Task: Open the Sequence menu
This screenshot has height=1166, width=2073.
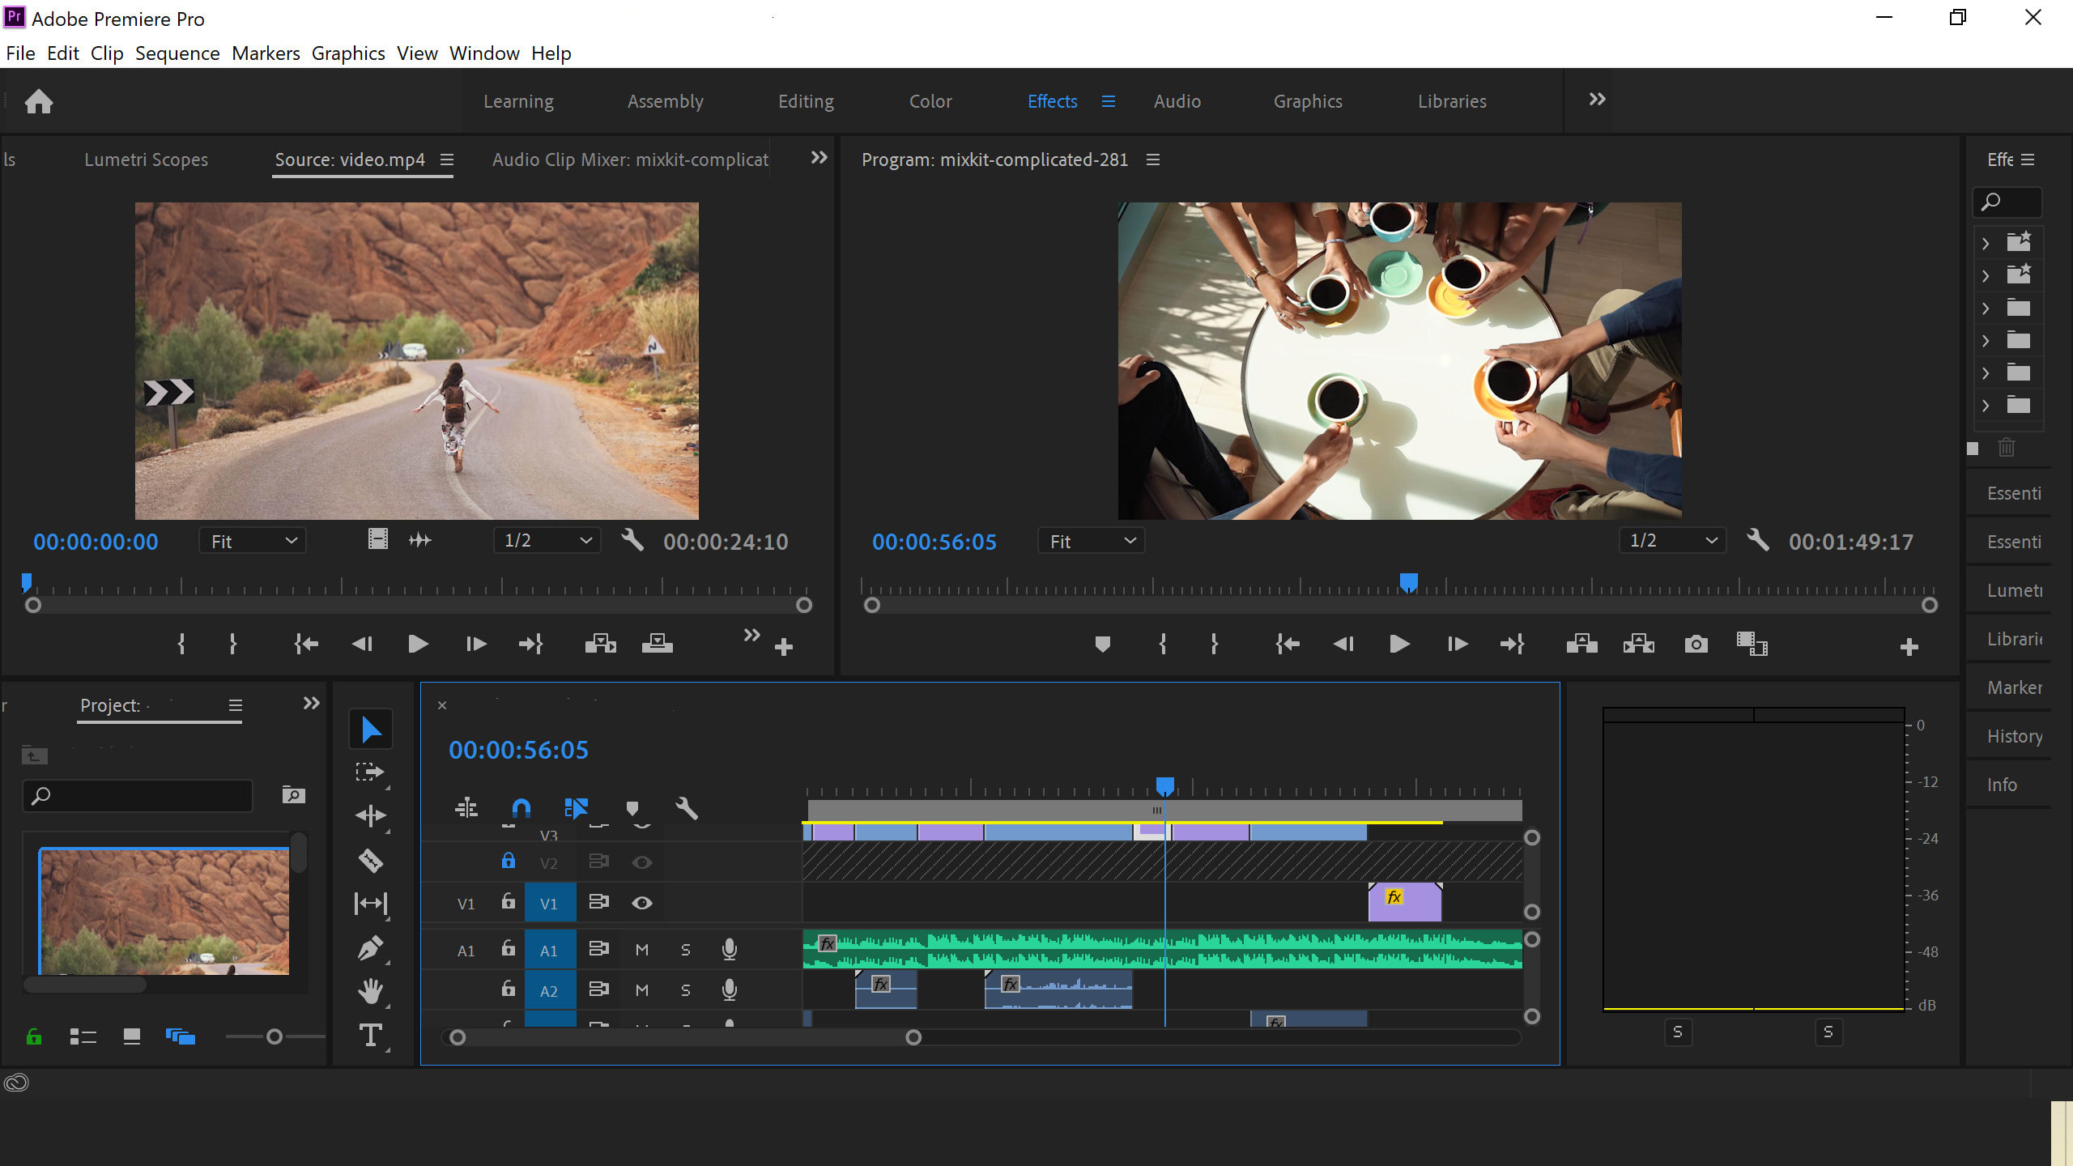Action: (177, 53)
